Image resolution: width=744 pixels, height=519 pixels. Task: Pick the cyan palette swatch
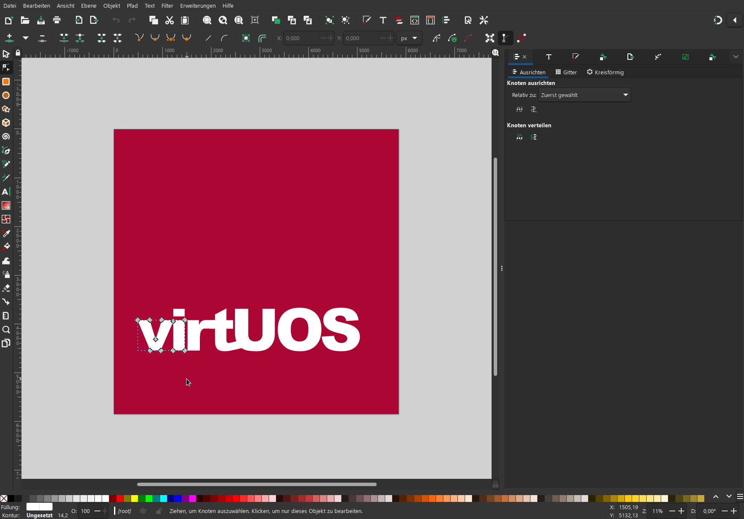click(164, 498)
